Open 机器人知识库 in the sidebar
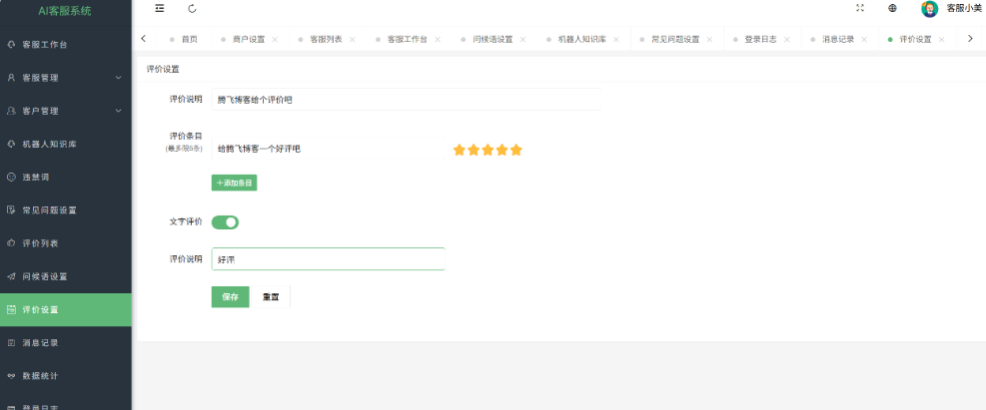 point(65,144)
